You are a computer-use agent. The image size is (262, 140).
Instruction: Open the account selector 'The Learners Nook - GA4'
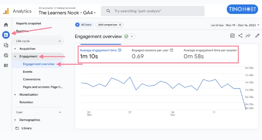tap(67, 13)
